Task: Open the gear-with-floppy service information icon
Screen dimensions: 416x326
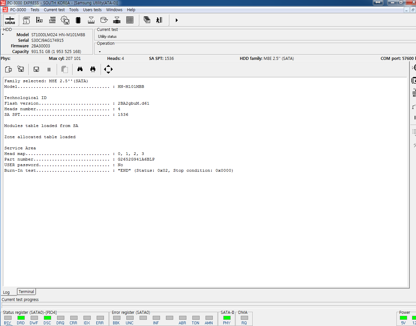Action: [65, 20]
